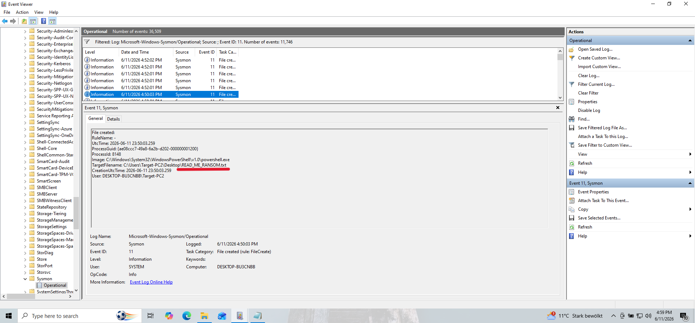
Task: Open the notification center icon
Action: click(683, 316)
